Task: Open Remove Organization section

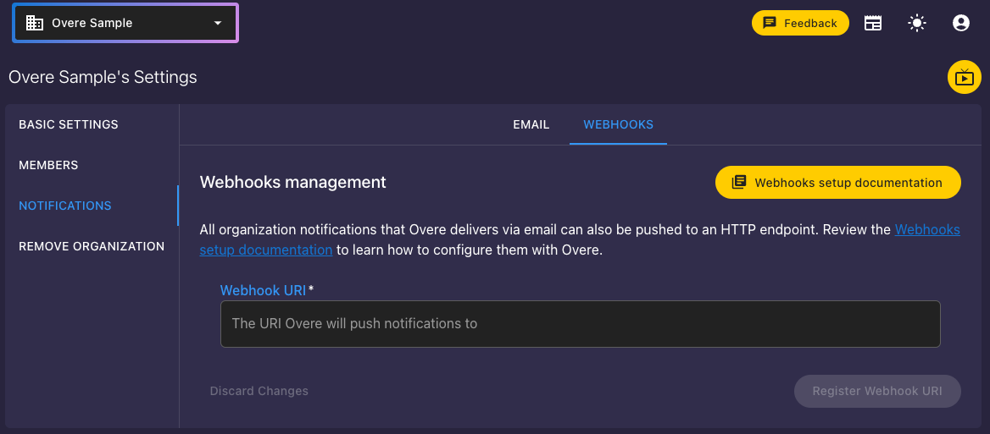Action: [92, 246]
